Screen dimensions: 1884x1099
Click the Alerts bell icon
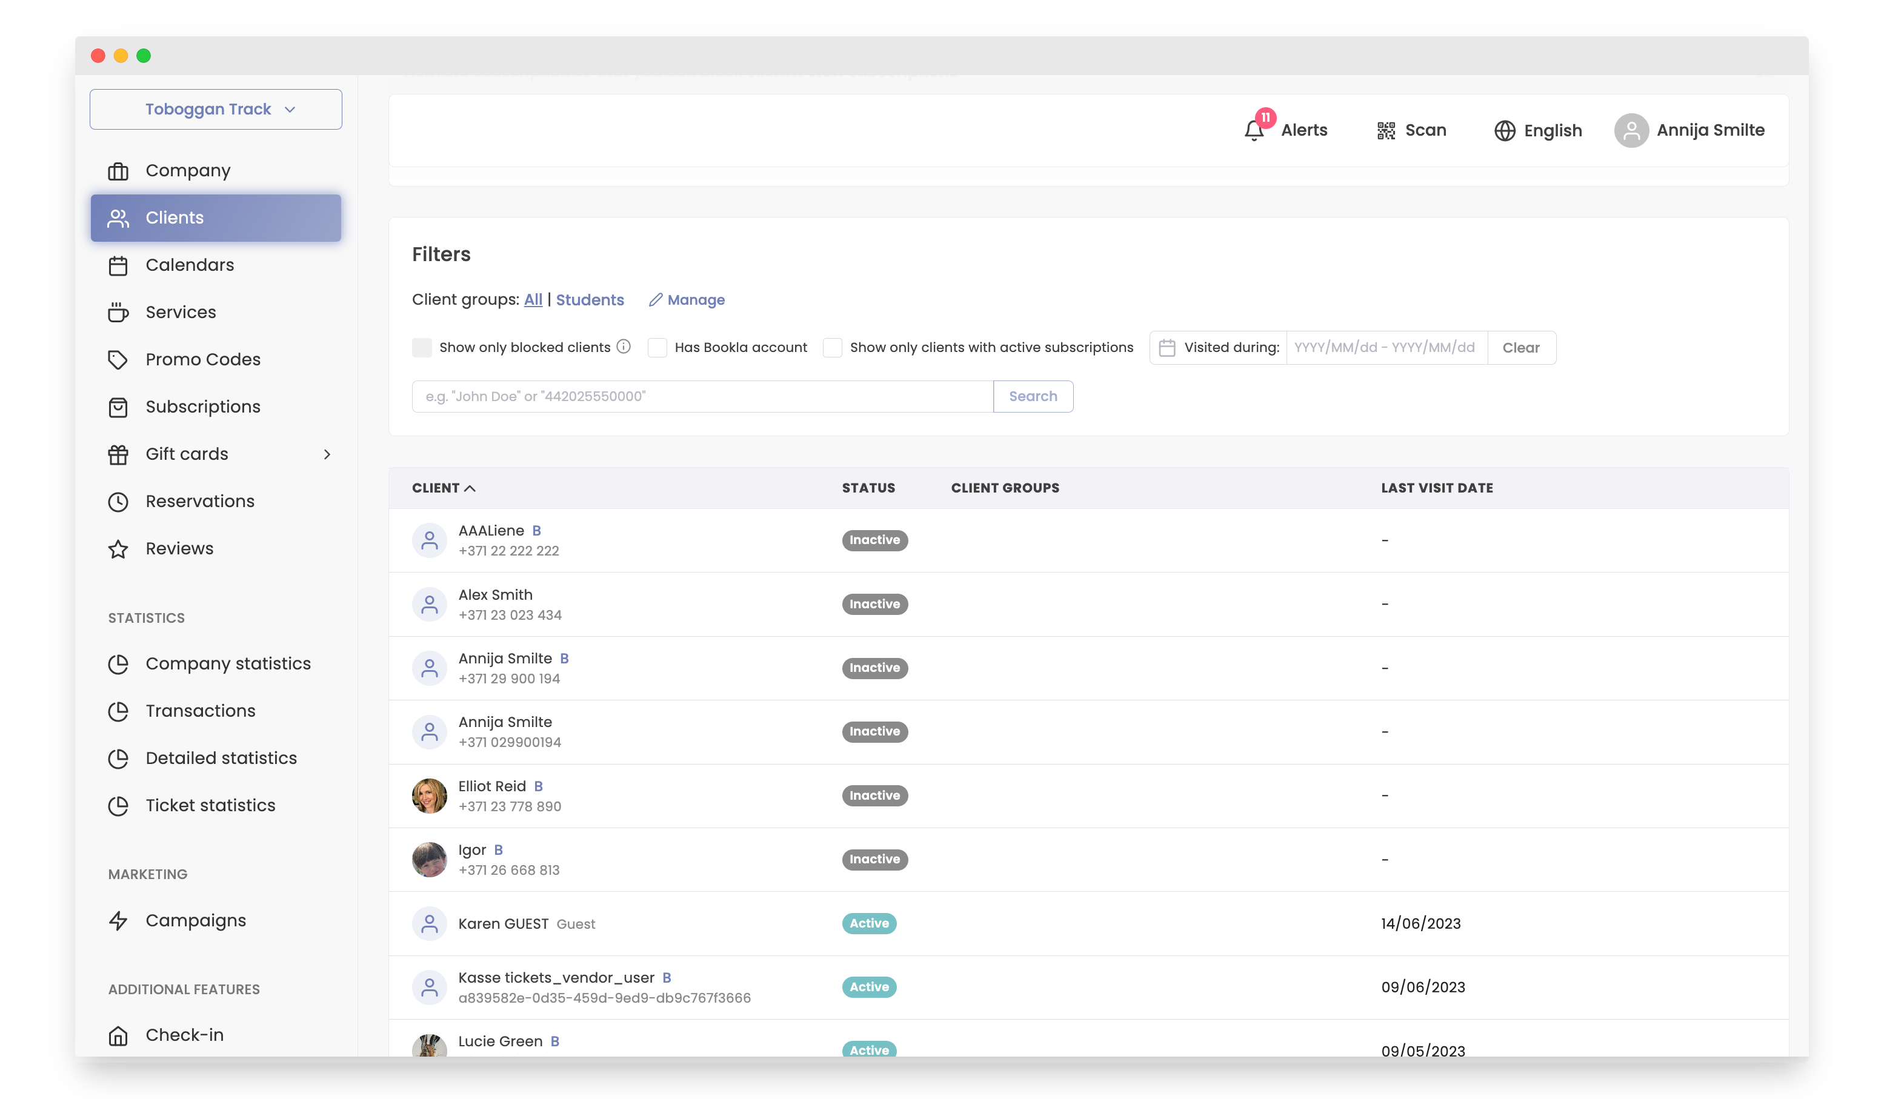pyautogui.click(x=1254, y=131)
